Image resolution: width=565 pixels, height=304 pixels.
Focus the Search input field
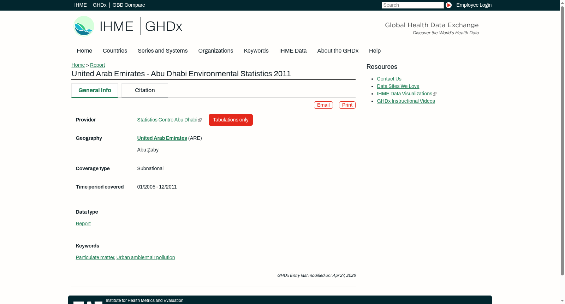tap(412, 5)
